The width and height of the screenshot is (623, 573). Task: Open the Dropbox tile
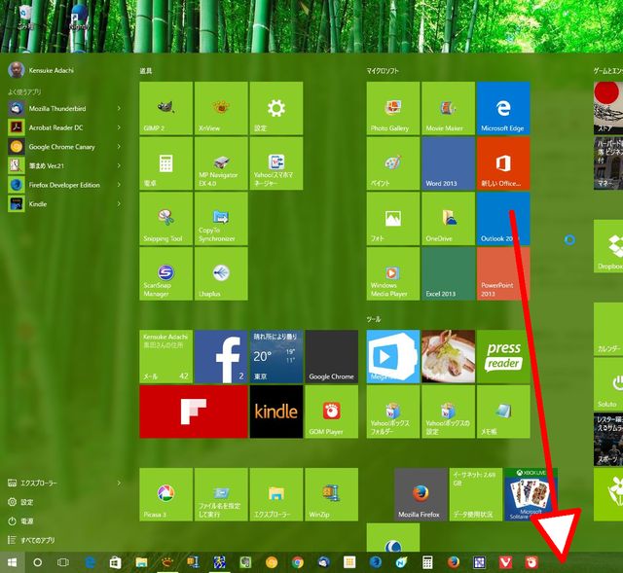pos(608,246)
